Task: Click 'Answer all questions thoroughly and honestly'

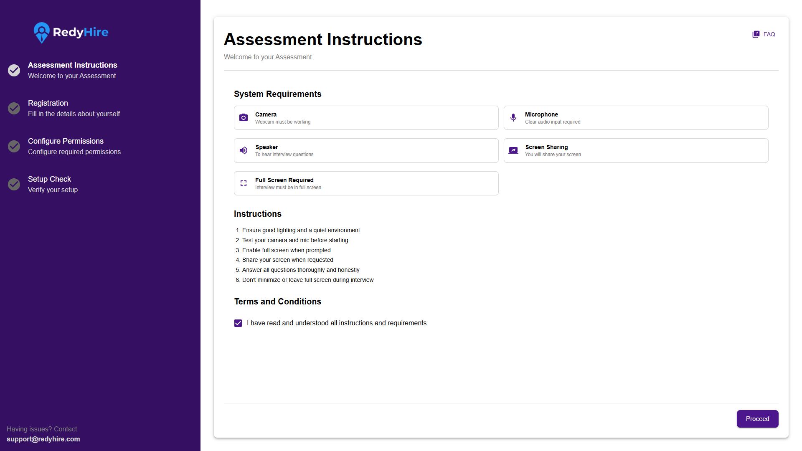Action: click(x=301, y=270)
